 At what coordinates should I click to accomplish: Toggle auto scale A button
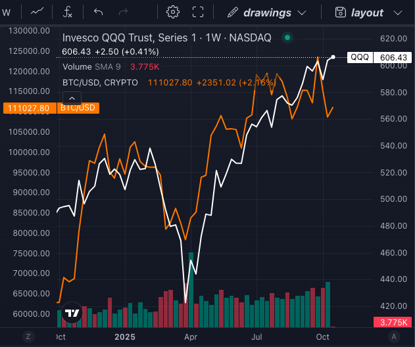coord(394,336)
